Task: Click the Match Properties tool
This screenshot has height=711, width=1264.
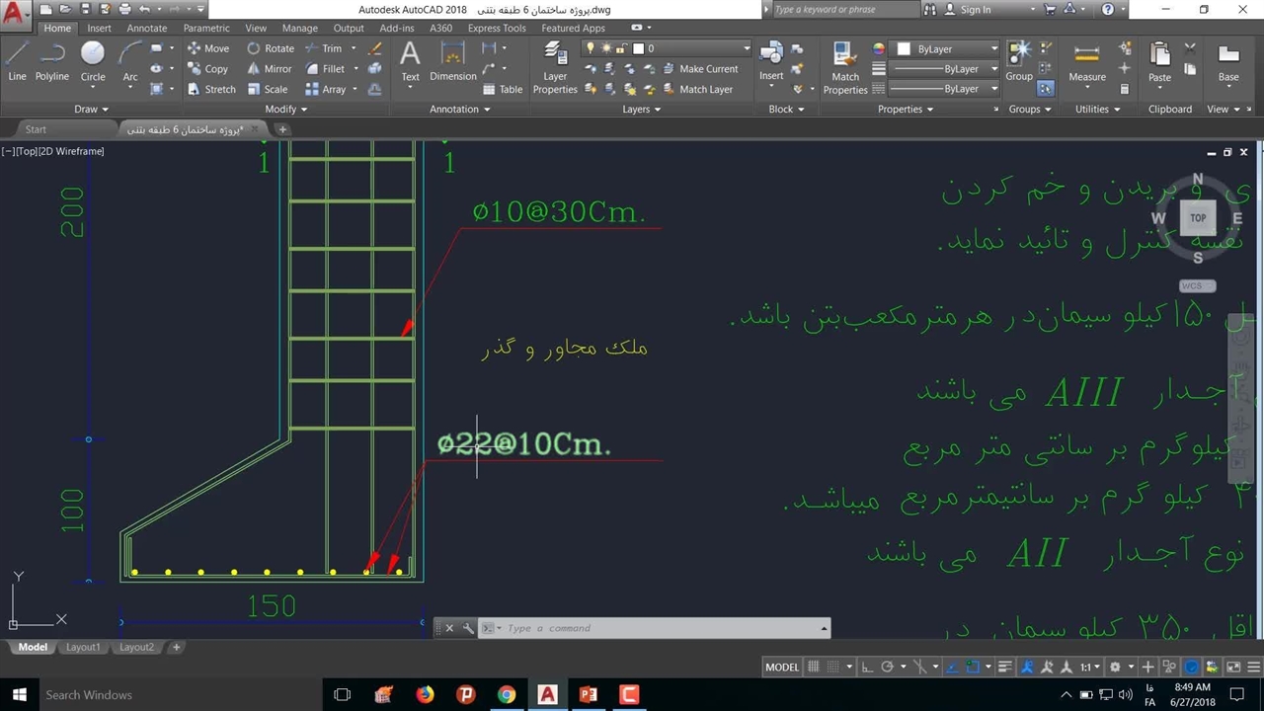Action: pyautogui.click(x=845, y=67)
